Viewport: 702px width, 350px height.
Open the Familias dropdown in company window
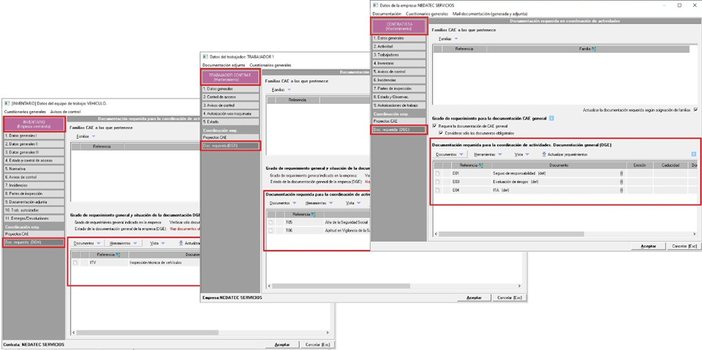tap(448, 38)
